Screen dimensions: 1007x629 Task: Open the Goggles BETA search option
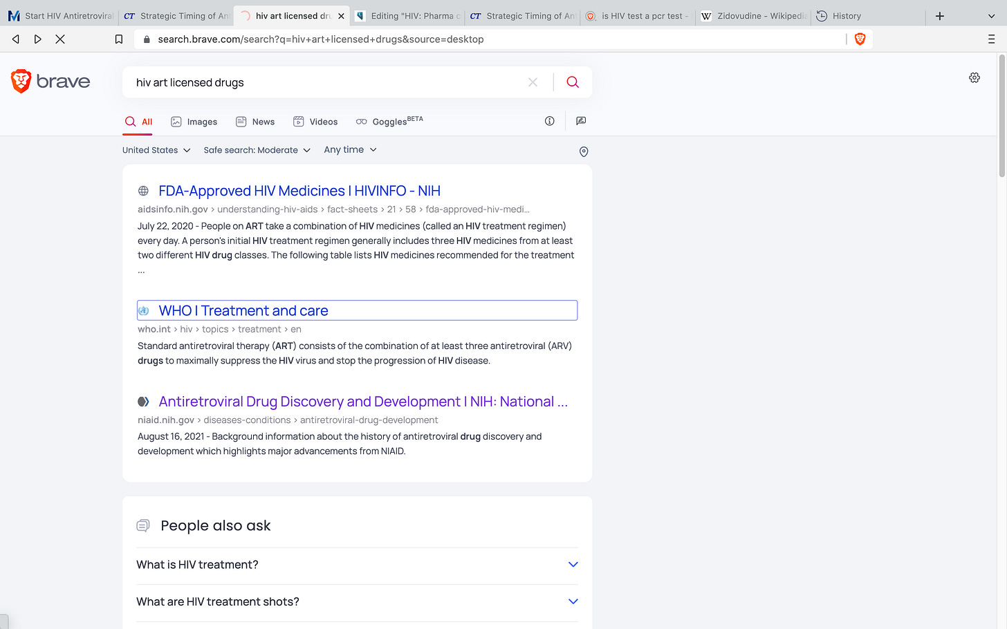tap(389, 121)
